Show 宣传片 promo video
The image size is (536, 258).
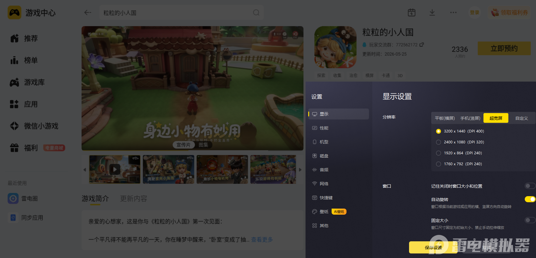183,145
